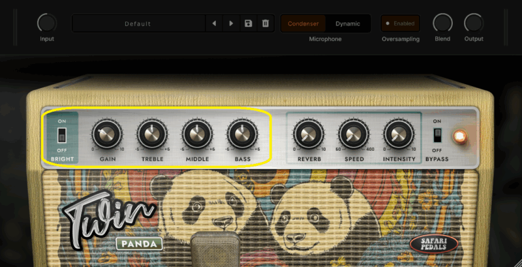Viewport: 522px width, 267px height.
Task: Click the orange power indicator light
Action: coord(460,136)
